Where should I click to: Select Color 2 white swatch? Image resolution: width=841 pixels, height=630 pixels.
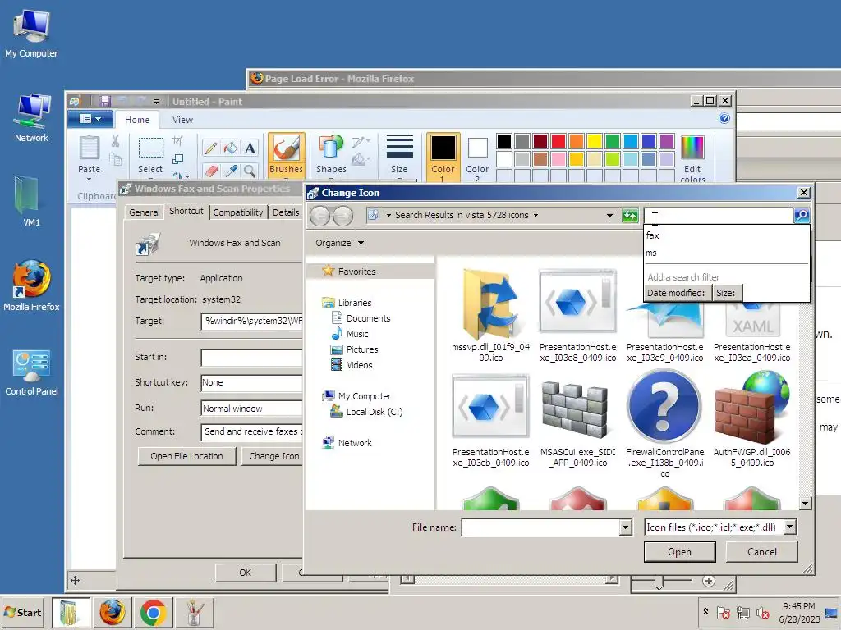[x=477, y=155]
